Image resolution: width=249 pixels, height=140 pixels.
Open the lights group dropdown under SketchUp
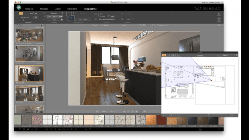coord(54,17)
